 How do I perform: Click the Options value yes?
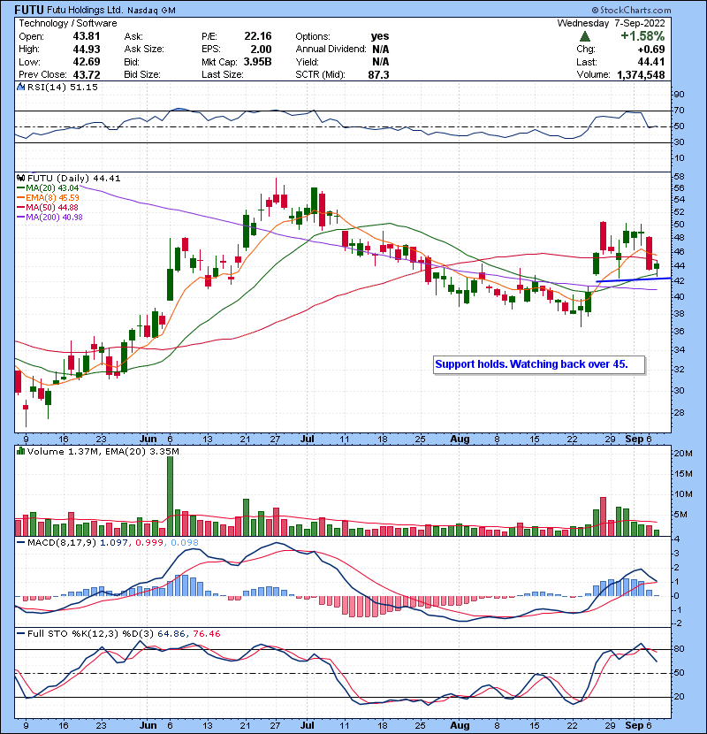click(x=379, y=36)
